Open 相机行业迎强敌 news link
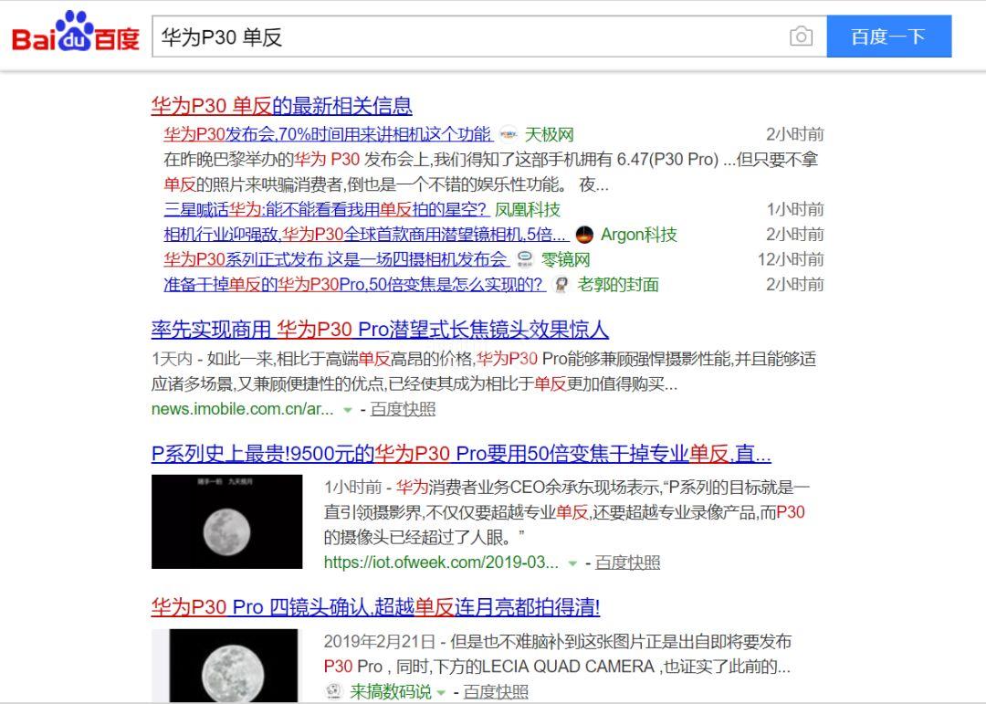 click(365, 235)
